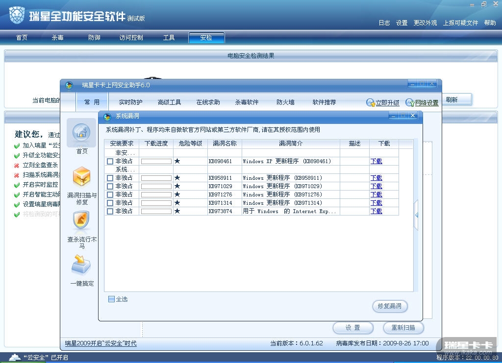
Task: Sort by 危险等级 column header
Action: click(x=190, y=144)
